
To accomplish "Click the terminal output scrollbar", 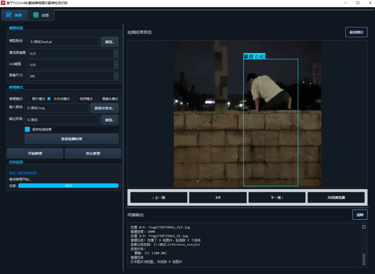I will click(x=364, y=245).
